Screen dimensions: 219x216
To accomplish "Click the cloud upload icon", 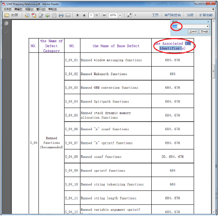I will [x=47, y=15].
